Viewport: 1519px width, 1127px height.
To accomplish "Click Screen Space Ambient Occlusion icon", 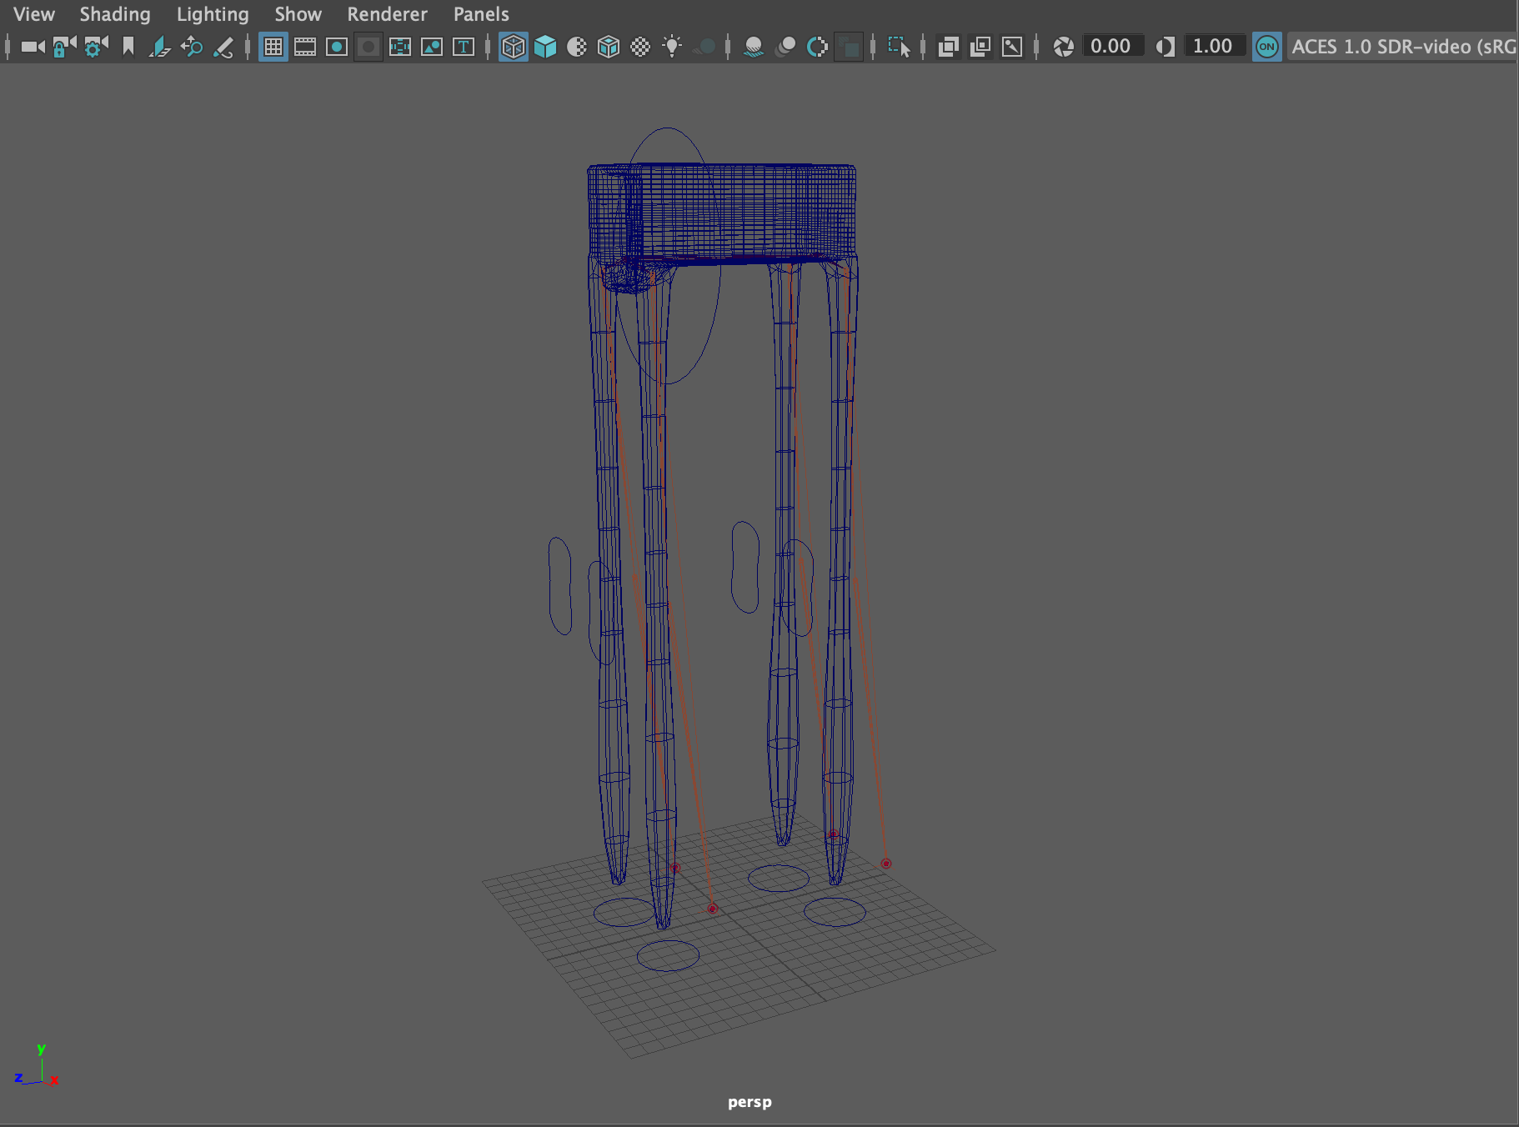I will point(754,47).
